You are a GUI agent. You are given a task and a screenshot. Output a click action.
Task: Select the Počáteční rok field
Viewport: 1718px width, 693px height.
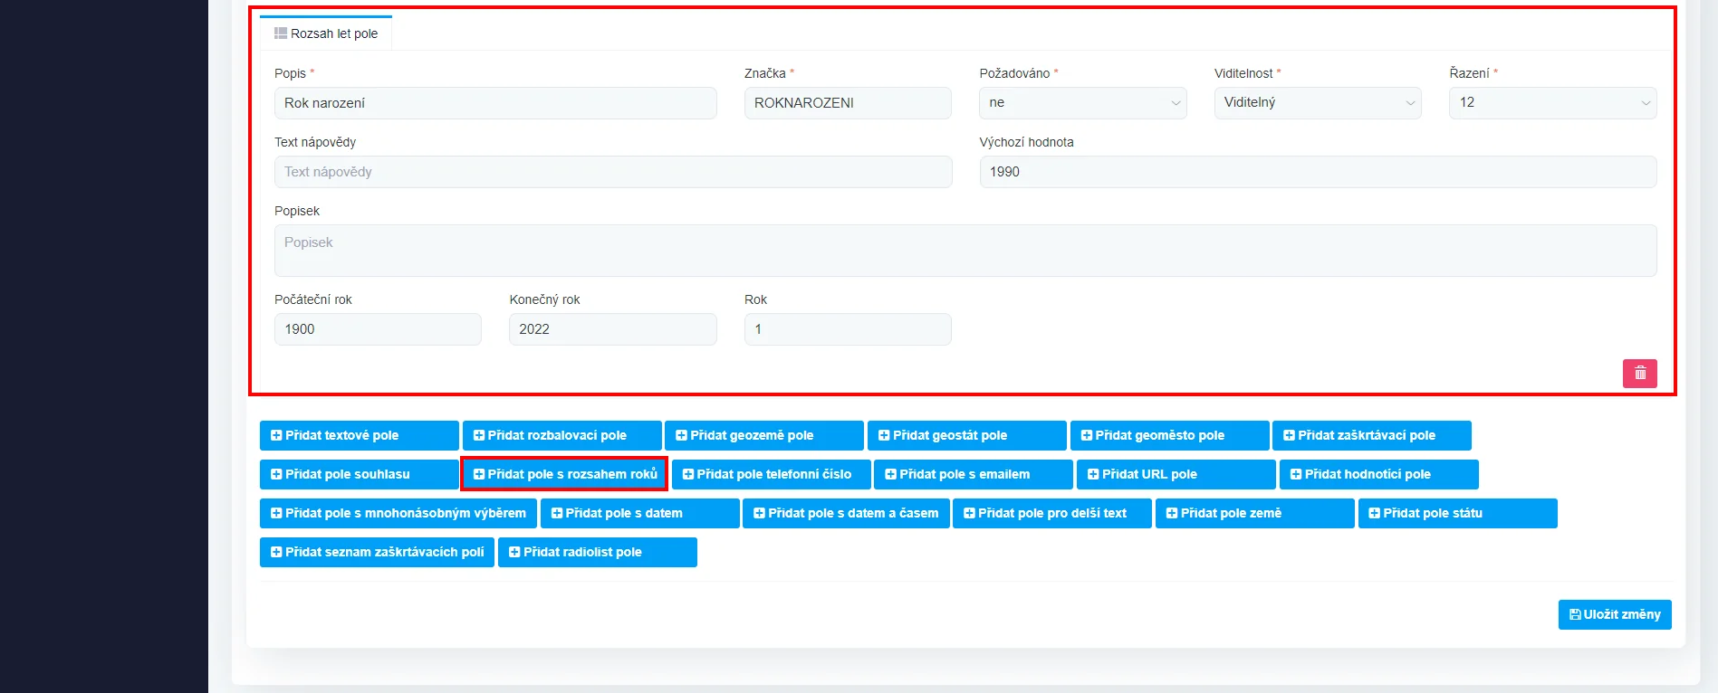[x=378, y=329]
